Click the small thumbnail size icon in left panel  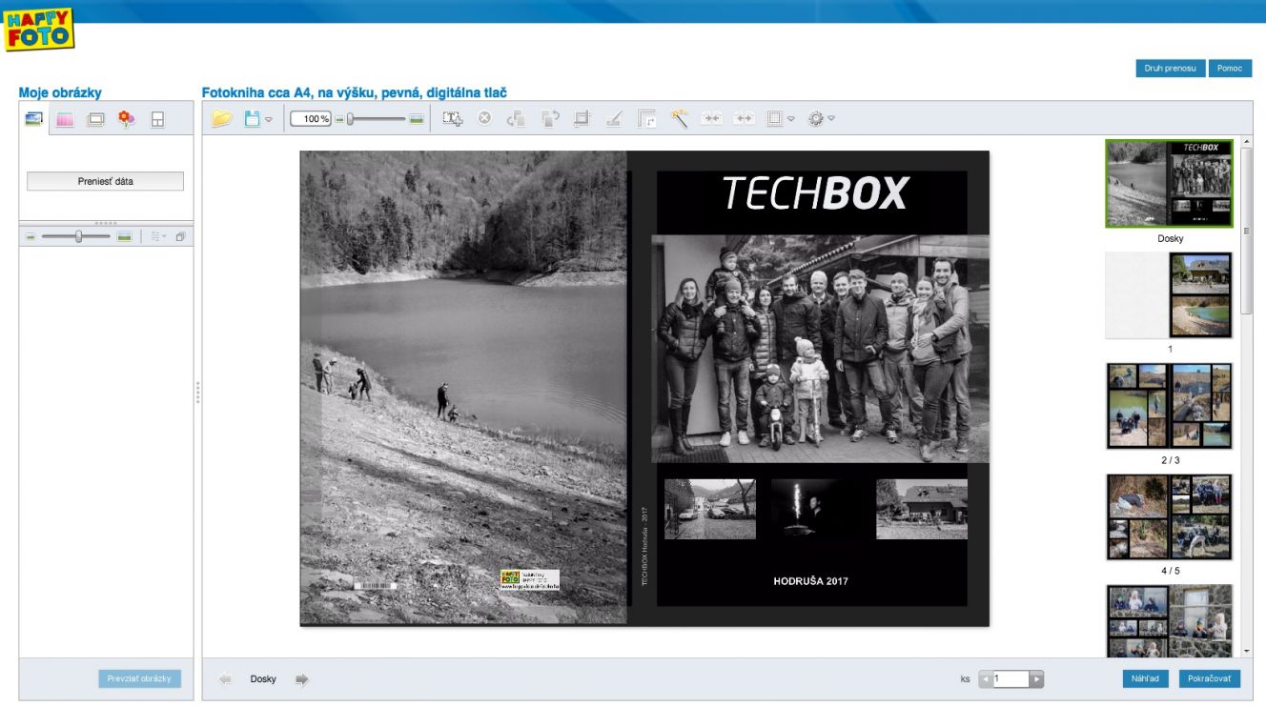(31, 236)
